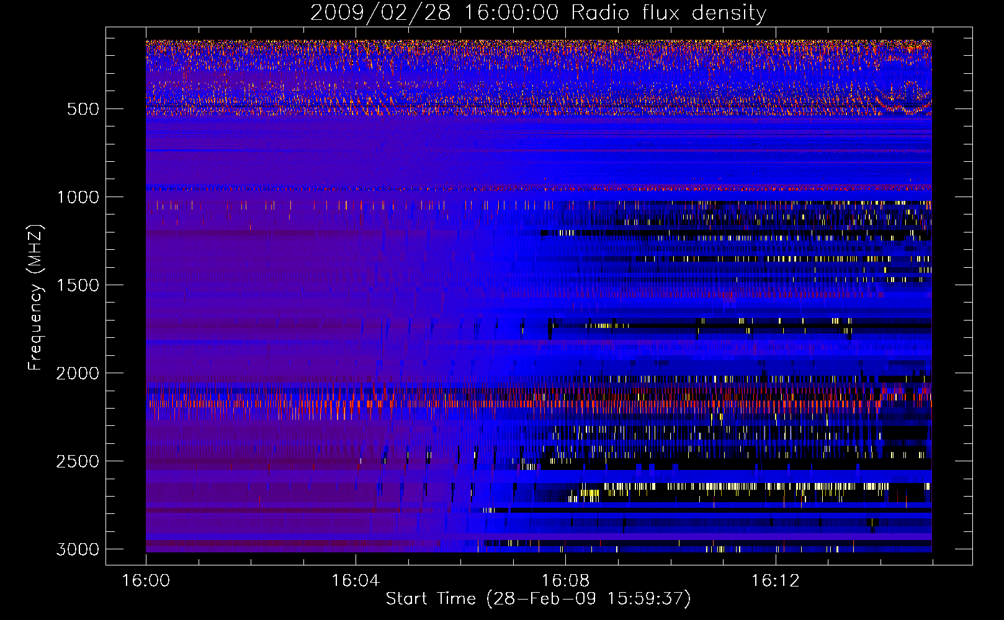Click the plot title '2009/02/28 16:00:00 Radio flux density'

point(538,13)
